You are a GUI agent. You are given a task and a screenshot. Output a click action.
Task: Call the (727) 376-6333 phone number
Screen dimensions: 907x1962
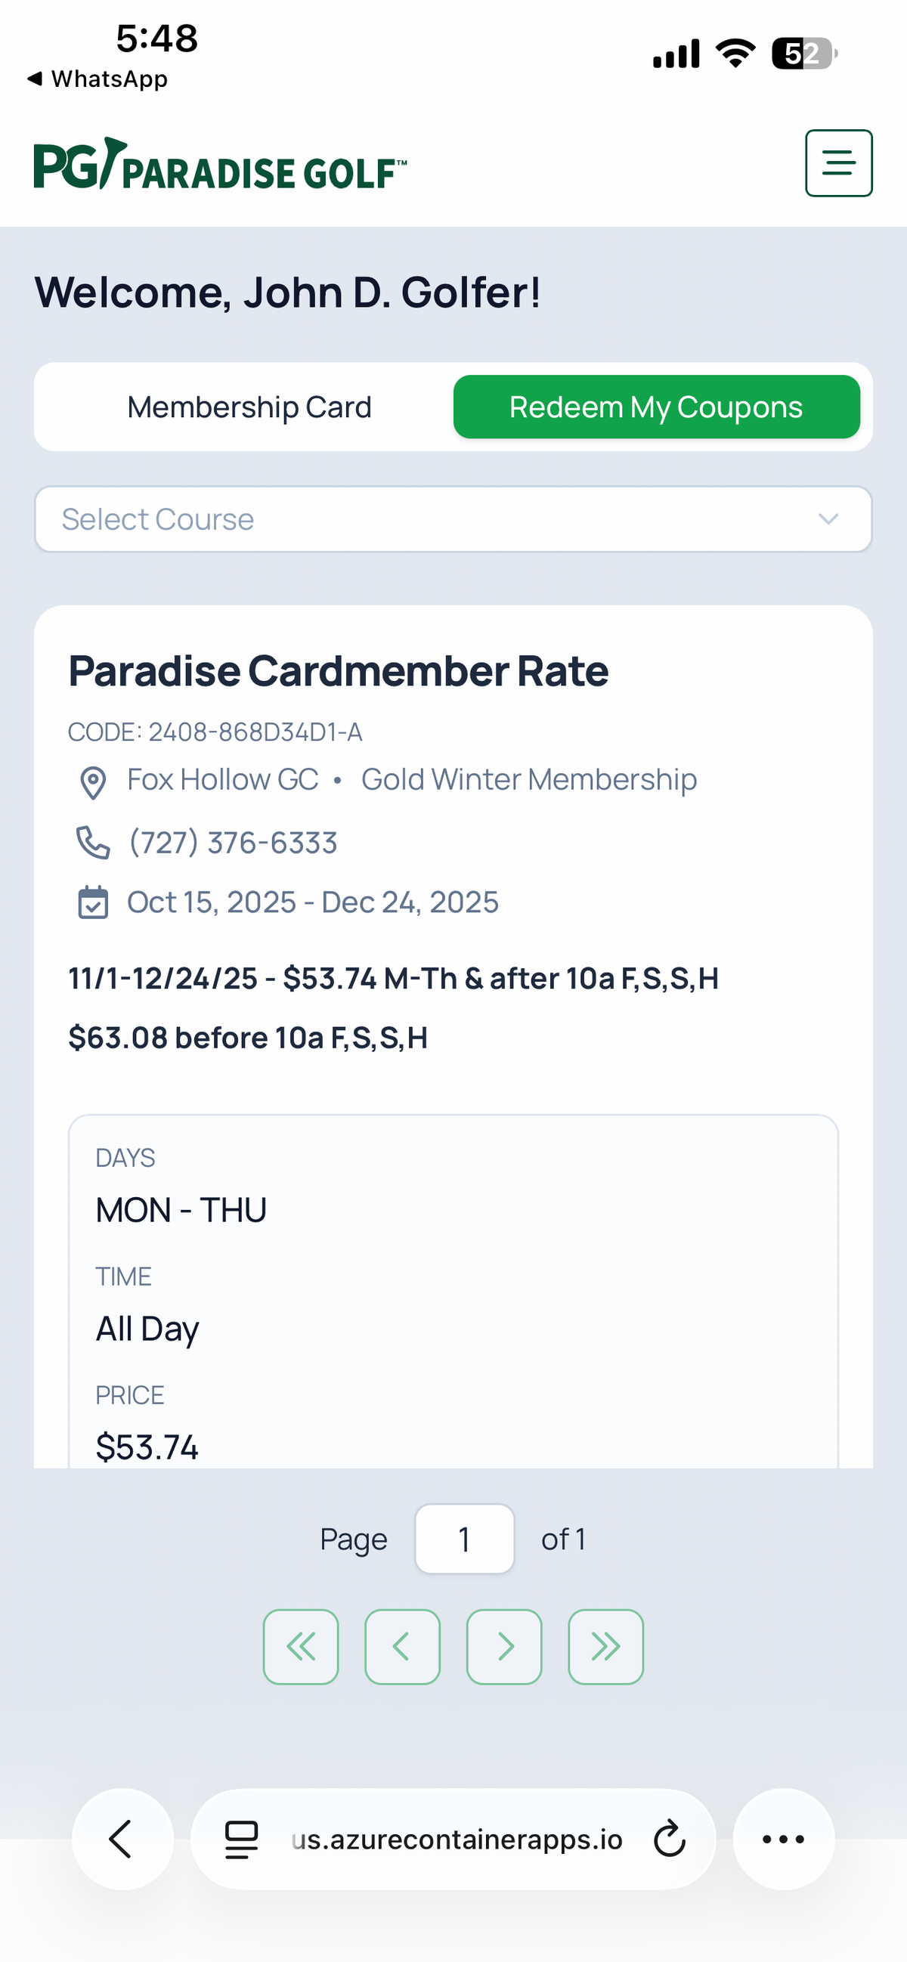click(x=233, y=843)
